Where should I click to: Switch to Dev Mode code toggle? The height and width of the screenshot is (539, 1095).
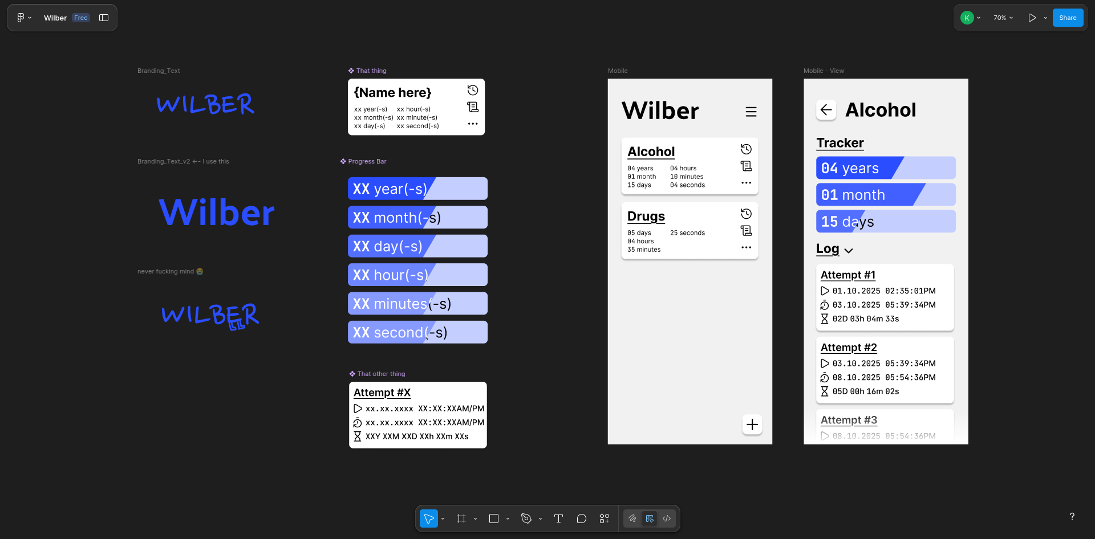667,518
